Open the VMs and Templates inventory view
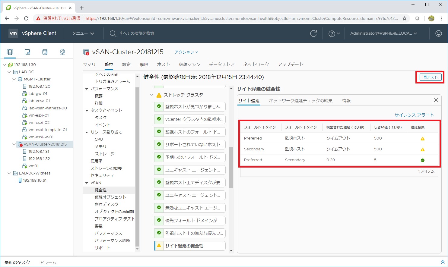Viewport: 448px width, 267px height. point(27,52)
